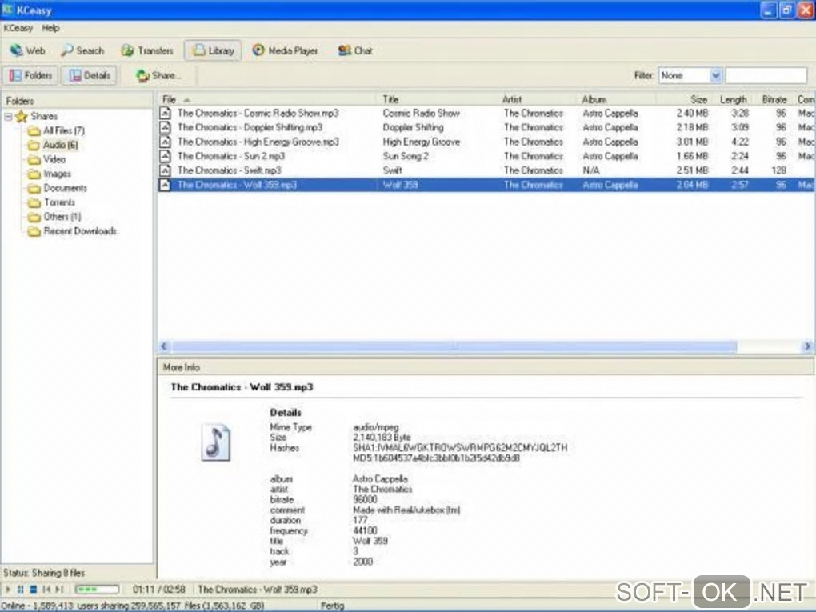Click the Media Player disc icon
Image resolution: width=816 pixels, height=612 pixels.
click(258, 50)
